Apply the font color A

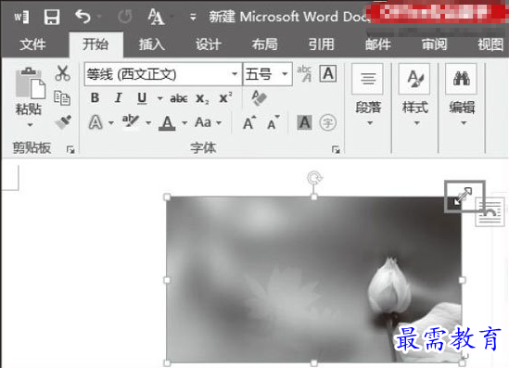167,123
